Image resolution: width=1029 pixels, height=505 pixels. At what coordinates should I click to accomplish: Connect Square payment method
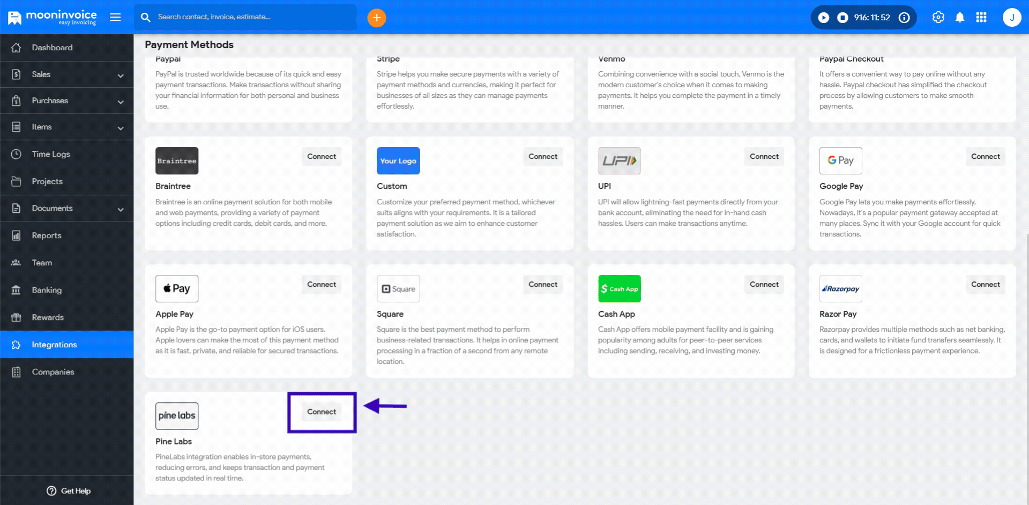tap(543, 285)
